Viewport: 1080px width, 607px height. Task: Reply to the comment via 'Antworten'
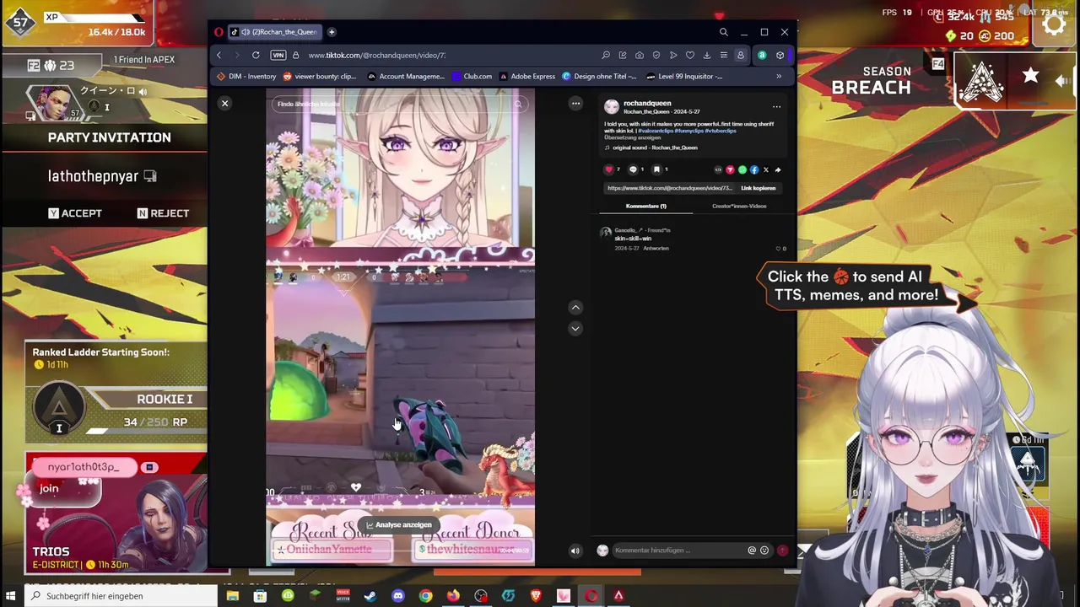pos(656,249)
